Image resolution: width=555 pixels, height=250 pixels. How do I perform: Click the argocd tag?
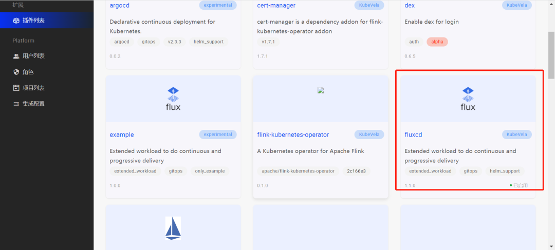click(x=122, y=42)
